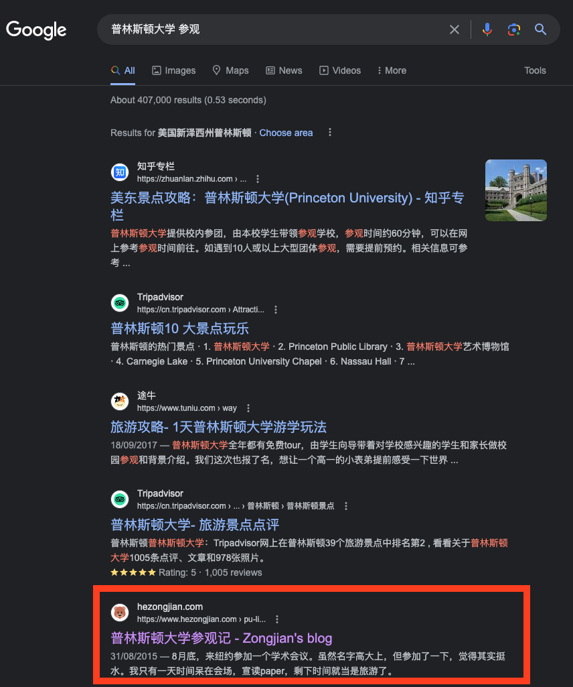The image size is (573, 687).
Task: Click the Tripadvisor owl favicon
Action: 119,302
